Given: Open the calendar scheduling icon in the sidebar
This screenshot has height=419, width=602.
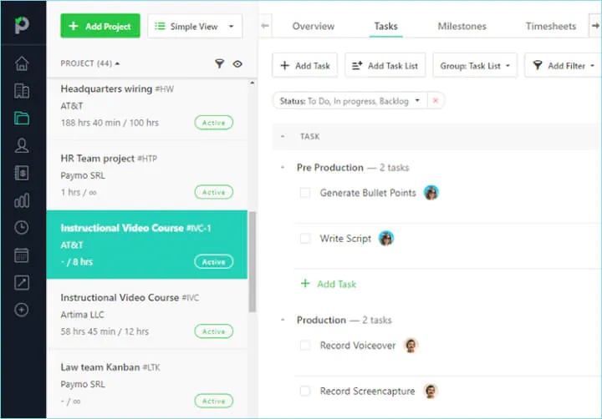Looking at the screenshot, I should pos(22,255).
